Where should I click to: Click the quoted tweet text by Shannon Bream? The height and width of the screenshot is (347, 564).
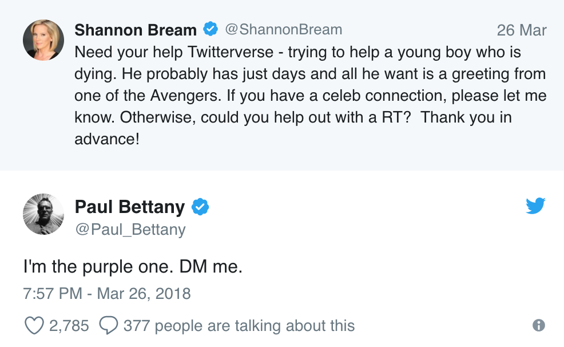pos(309,96)
